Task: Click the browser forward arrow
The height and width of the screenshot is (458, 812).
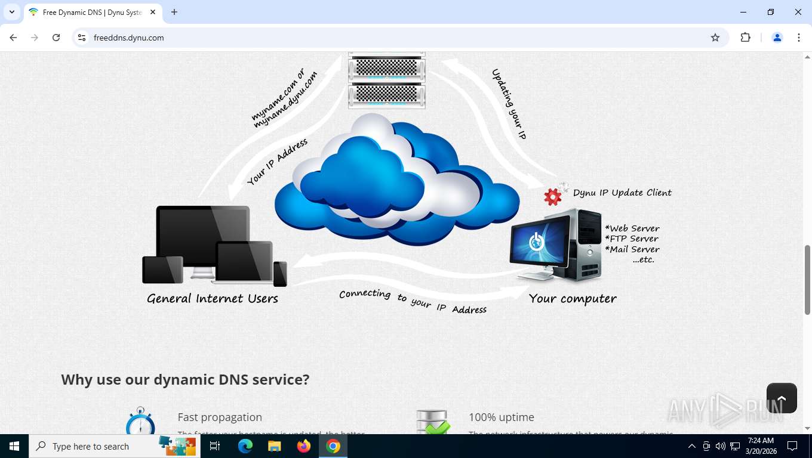Action: pyautogui.click(x=35, y=38)
